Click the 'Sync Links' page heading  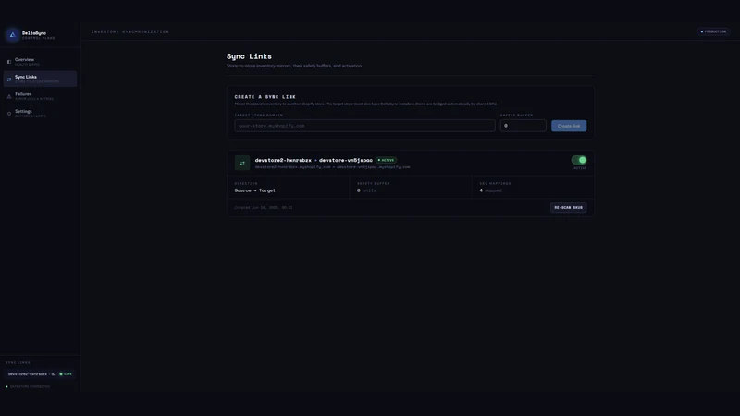(x=249, y=56)
